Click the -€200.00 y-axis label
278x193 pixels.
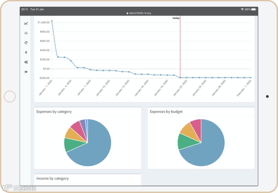(x=44, y=78)
